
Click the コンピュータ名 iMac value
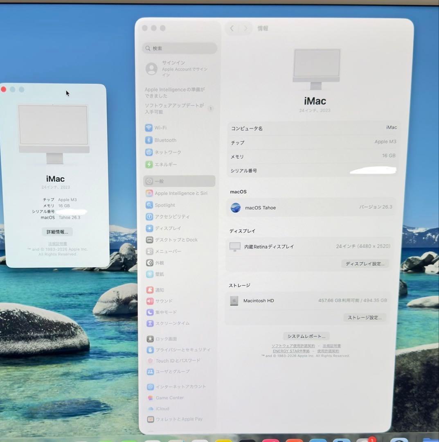click(391, 127)
